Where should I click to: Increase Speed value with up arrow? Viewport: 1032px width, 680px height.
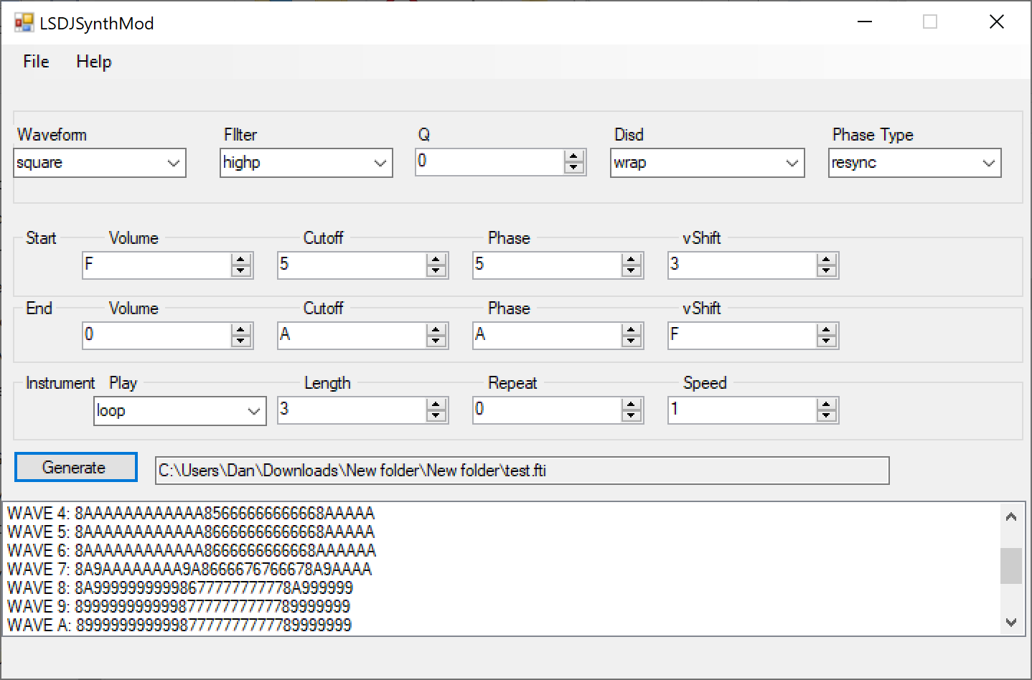(x=827, y=405)
